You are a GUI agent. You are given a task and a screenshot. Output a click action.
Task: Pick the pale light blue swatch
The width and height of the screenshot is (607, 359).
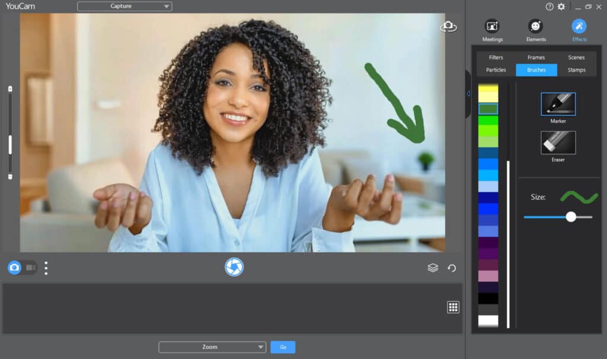[x=488, y=187]
